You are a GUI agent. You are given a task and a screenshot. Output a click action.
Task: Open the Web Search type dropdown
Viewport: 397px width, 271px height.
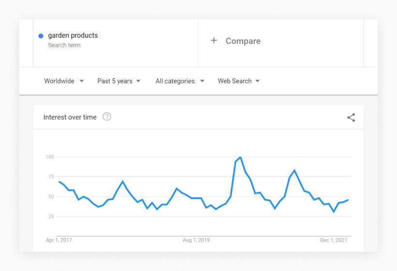click(x=239, y=81)
